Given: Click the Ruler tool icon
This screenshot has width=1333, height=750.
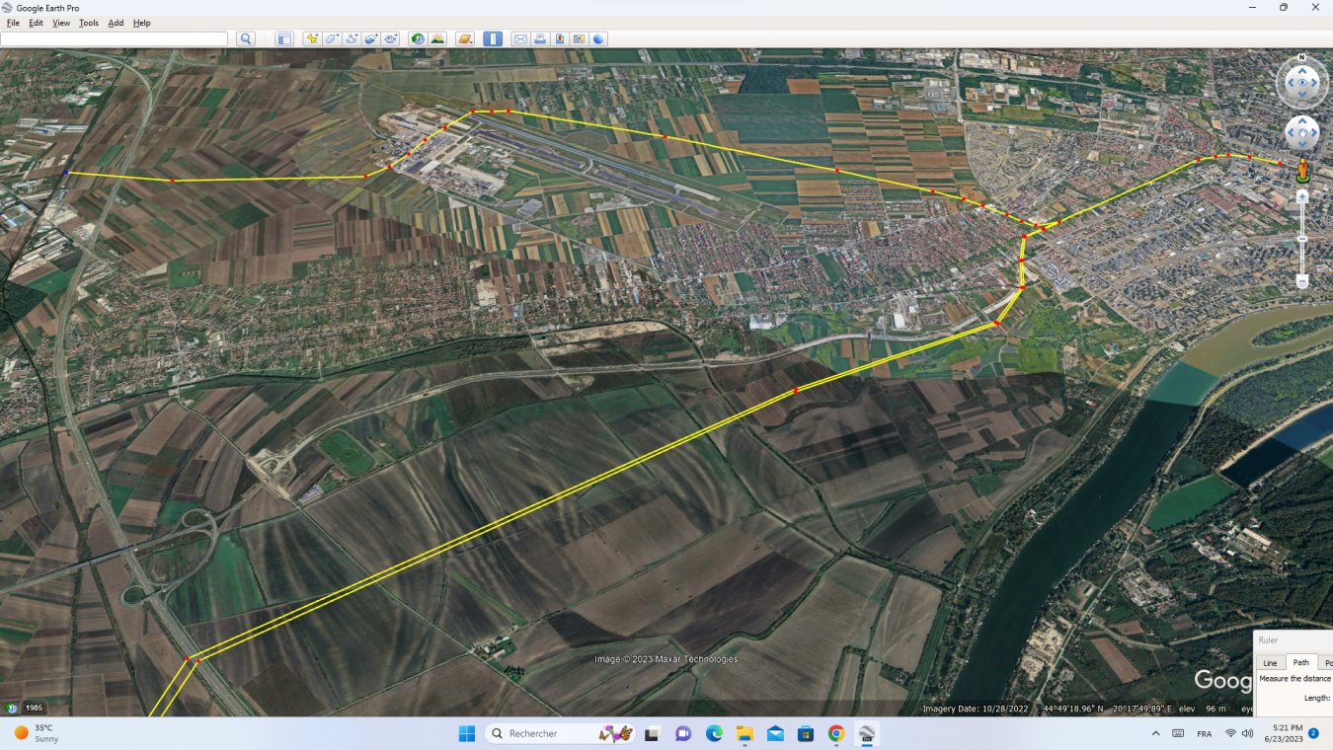Looking at the screenshot, I should click(x=492, y=39).
